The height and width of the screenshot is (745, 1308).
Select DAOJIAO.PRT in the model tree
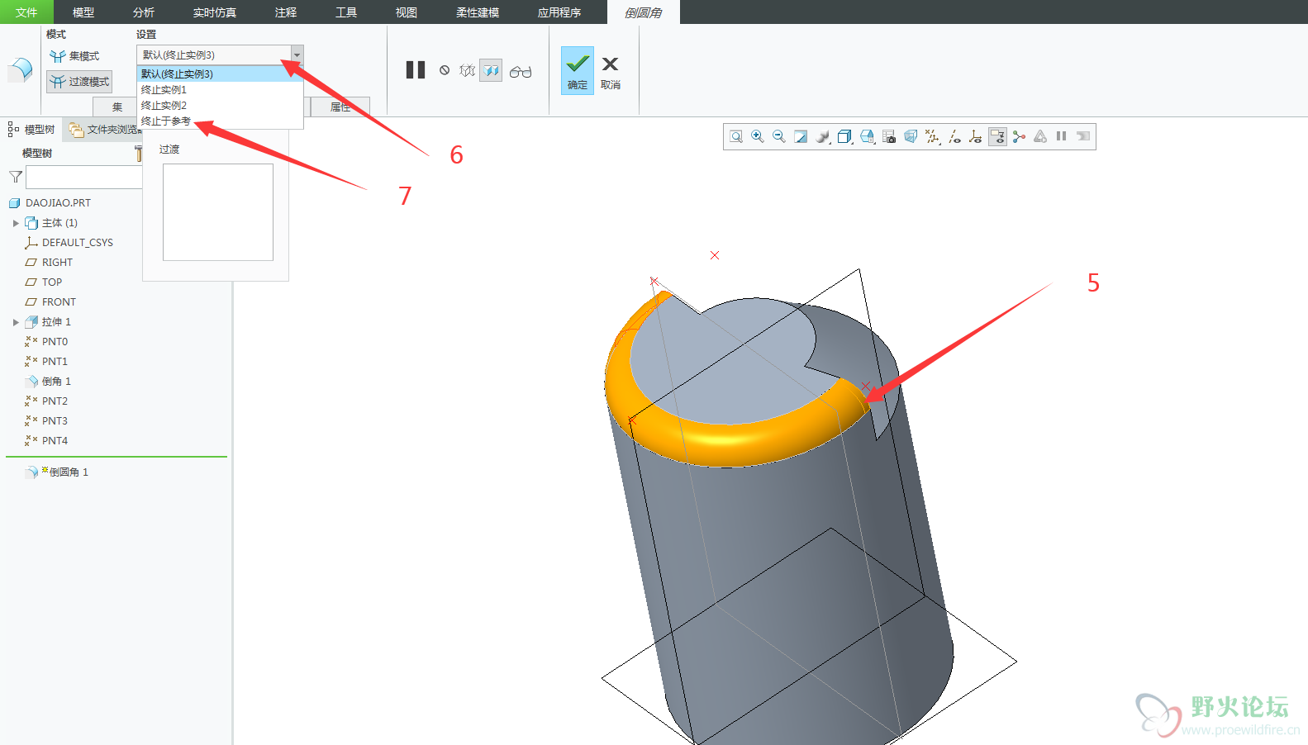(x=50, y=203)
